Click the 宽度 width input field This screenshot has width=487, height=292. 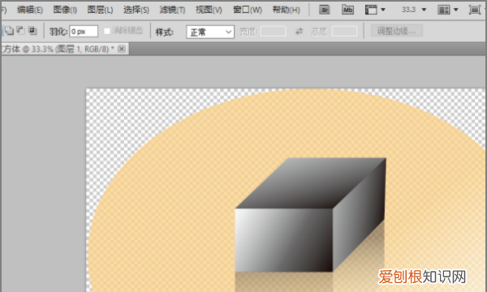point(274,32)
